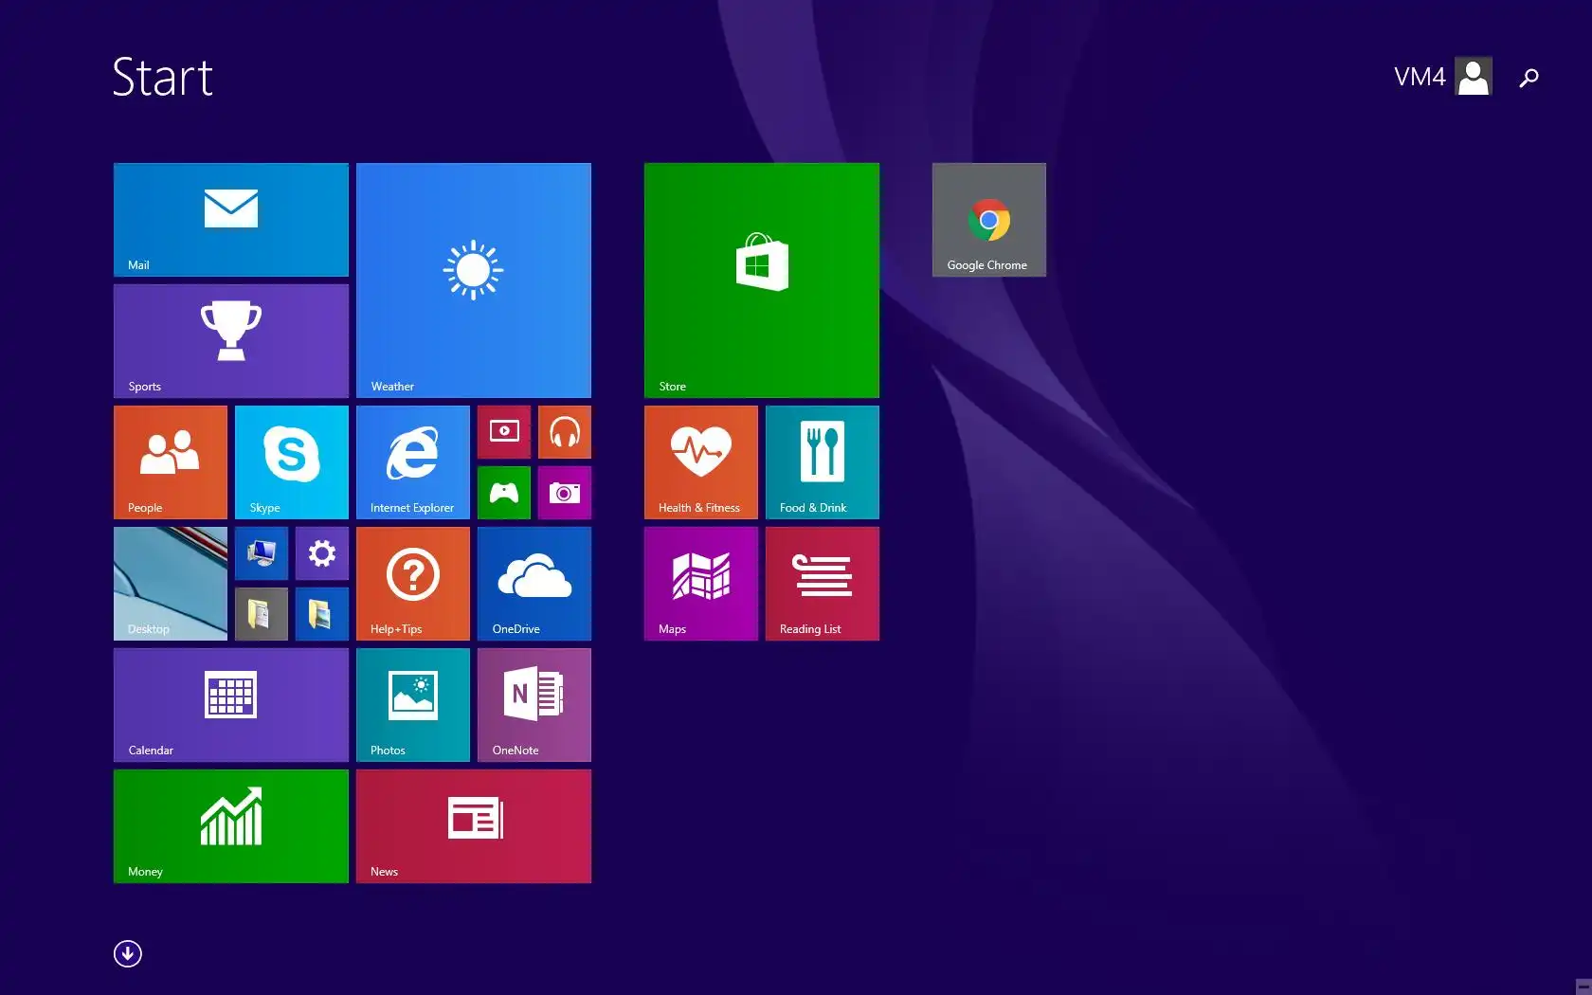Open the People app tile
1592x995 pixels.
point(171,462)
